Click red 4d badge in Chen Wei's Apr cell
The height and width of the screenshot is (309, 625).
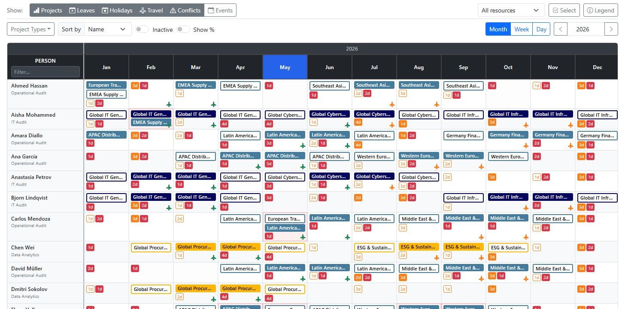point(224,255)
